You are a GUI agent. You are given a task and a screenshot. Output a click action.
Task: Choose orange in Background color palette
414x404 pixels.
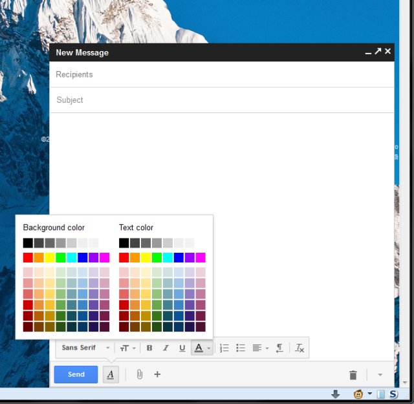(x=39, y=257)
